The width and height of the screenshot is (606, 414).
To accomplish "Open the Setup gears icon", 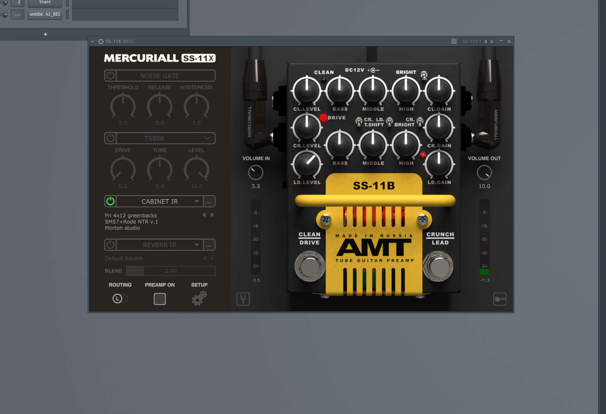I will pos(199,298).
